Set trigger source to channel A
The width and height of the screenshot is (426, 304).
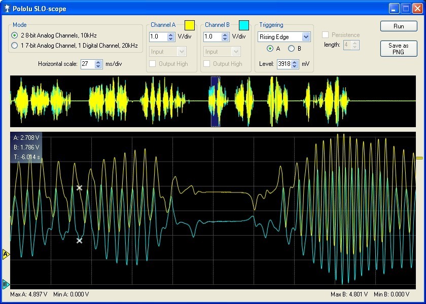click(270, 49)
